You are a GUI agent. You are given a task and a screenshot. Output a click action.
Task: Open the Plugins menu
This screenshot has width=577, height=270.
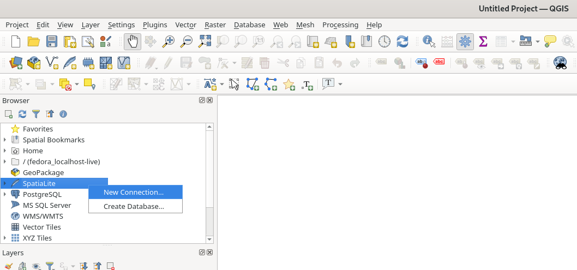click(x=155, y=25)
